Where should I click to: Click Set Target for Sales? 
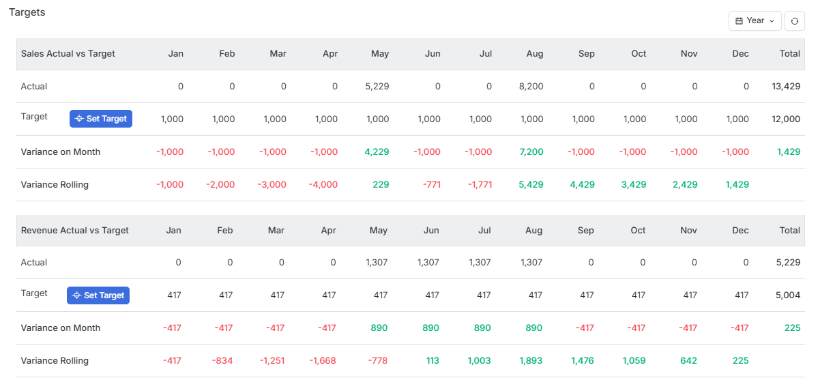[x=101, y=119]
